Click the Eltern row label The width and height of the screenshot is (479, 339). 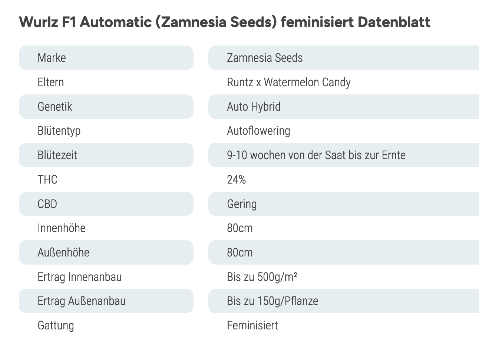tap(51, 82)
